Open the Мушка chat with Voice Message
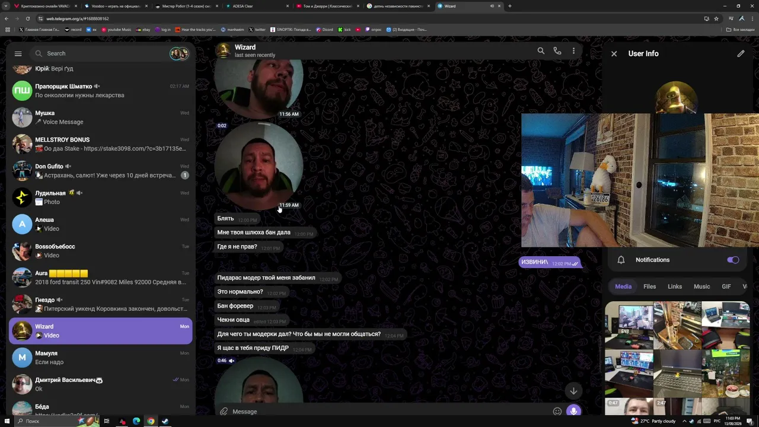 pyautogui.click(x=100, y=117)
